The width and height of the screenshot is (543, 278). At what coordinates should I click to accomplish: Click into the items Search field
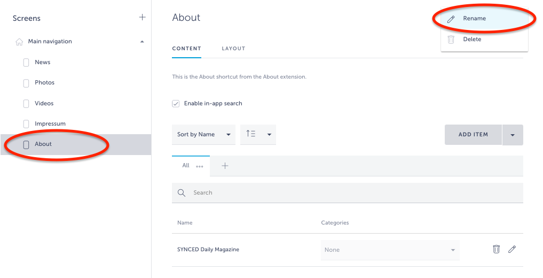click(348, 192)
